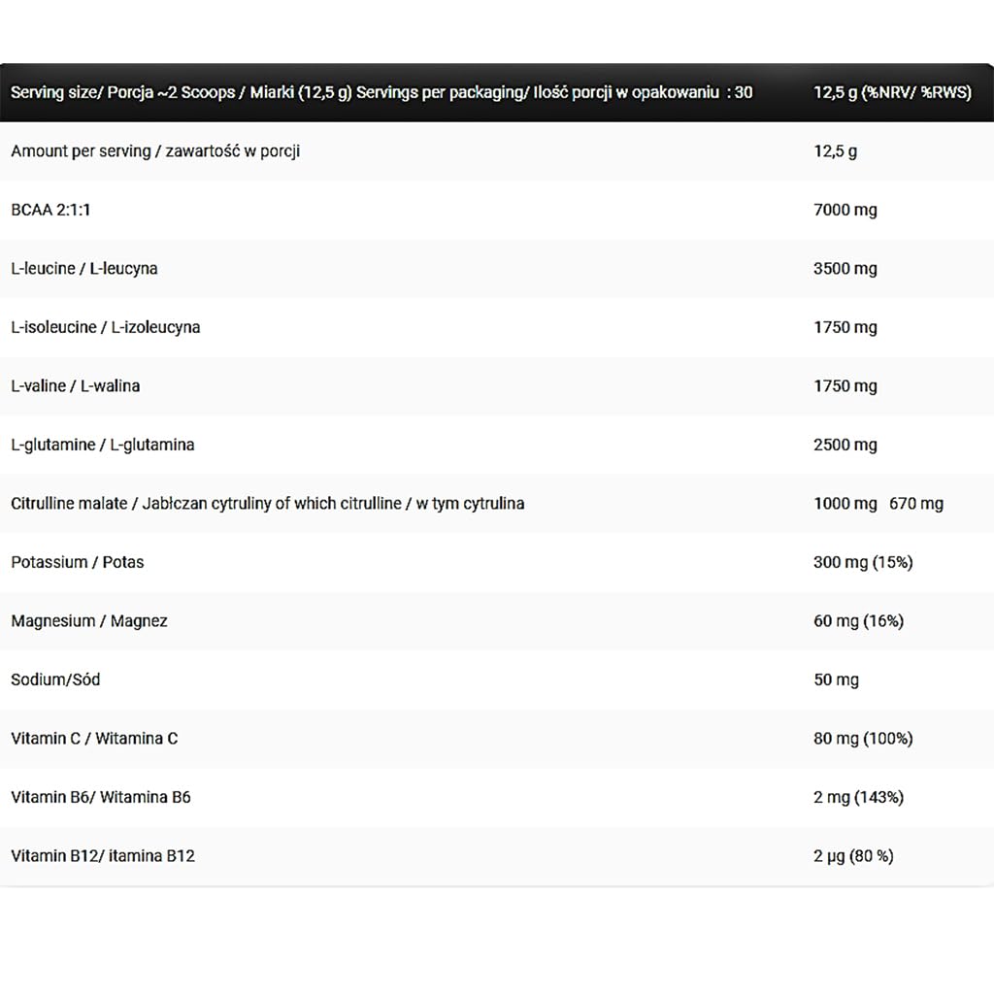
Task: Click the Magnesium / Magnez label
Action: 89,621
